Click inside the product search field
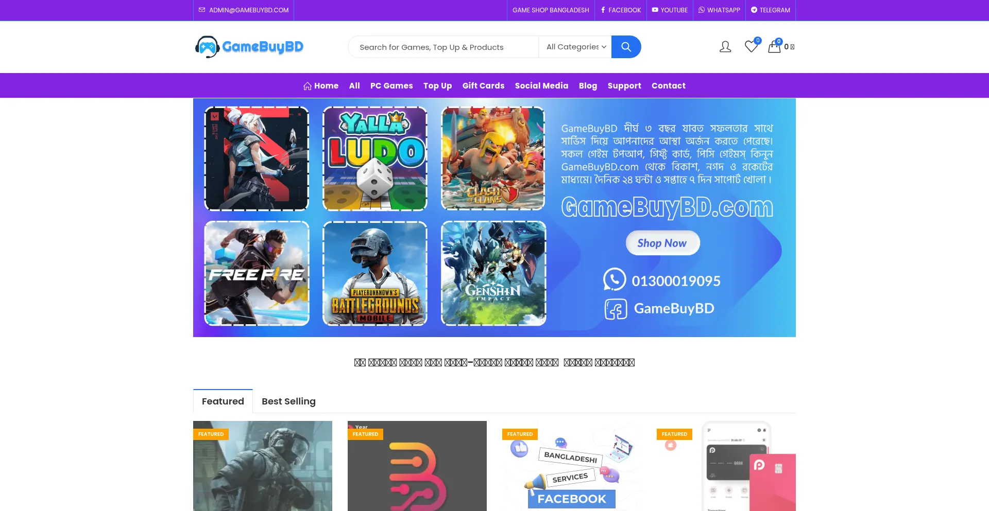 [443, 47]
